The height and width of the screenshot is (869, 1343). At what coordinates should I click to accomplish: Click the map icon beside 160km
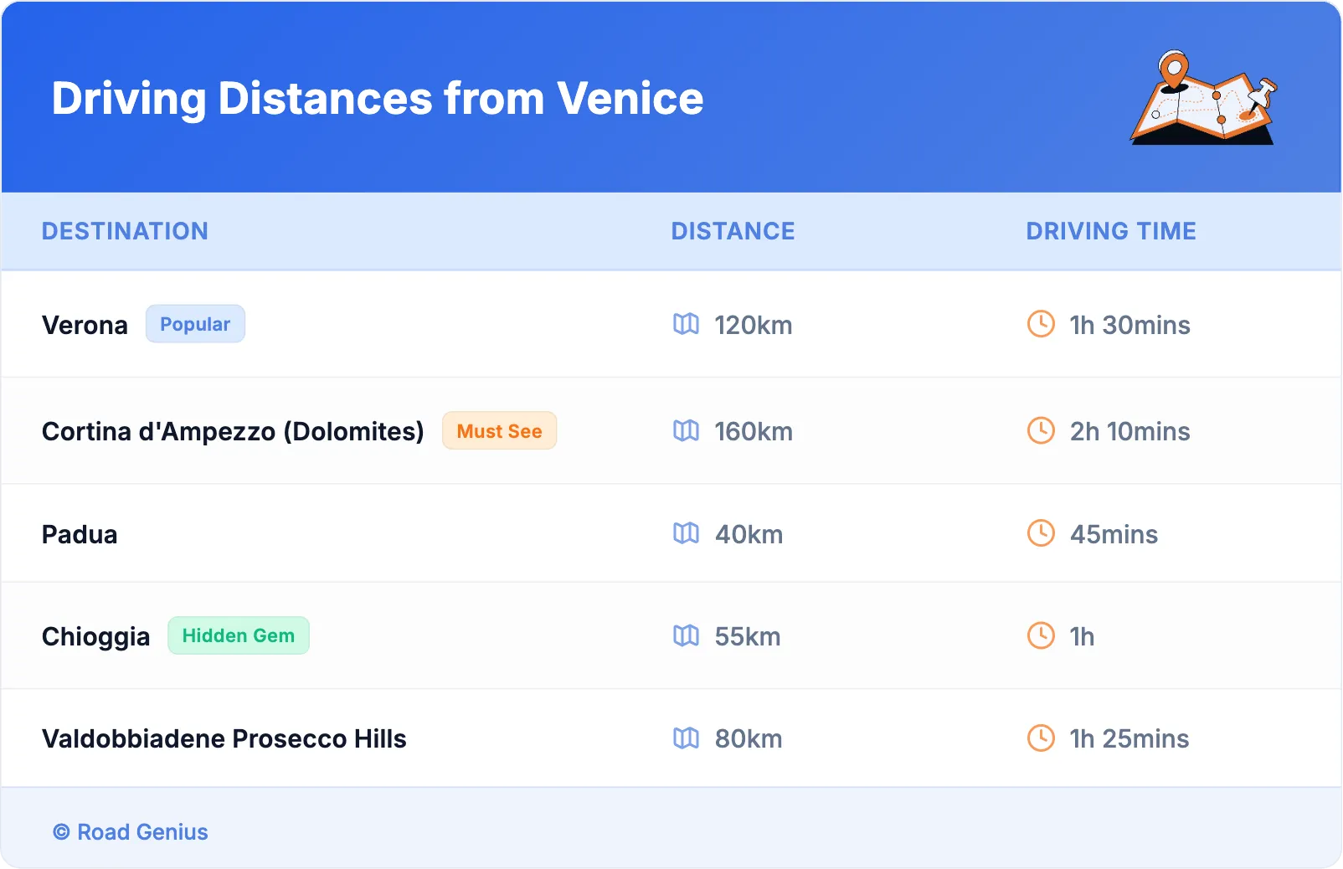686,430
